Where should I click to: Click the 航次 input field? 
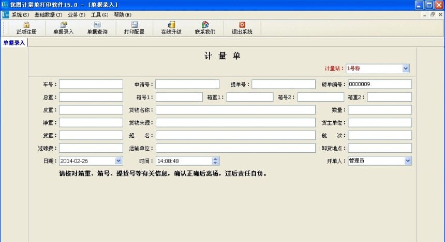[x=380, y=135]
